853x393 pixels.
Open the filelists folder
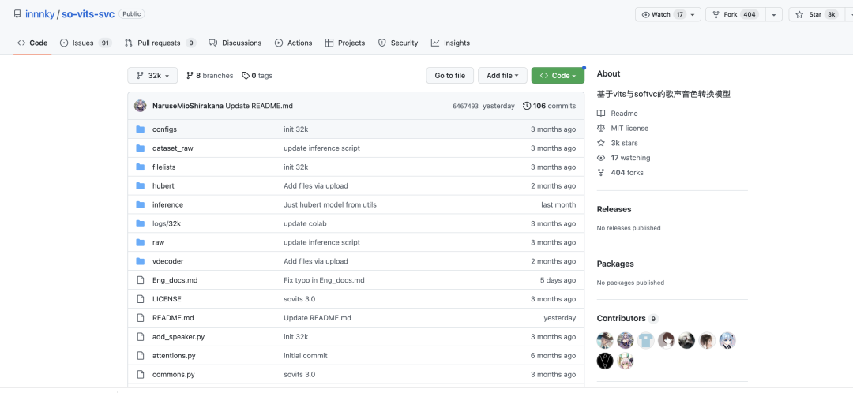pyautogui.click(x=163, y=167)
